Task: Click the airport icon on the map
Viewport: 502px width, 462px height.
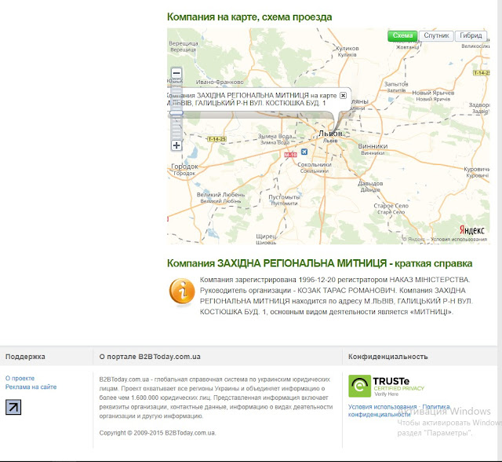Action: click(x=304, y=152)
